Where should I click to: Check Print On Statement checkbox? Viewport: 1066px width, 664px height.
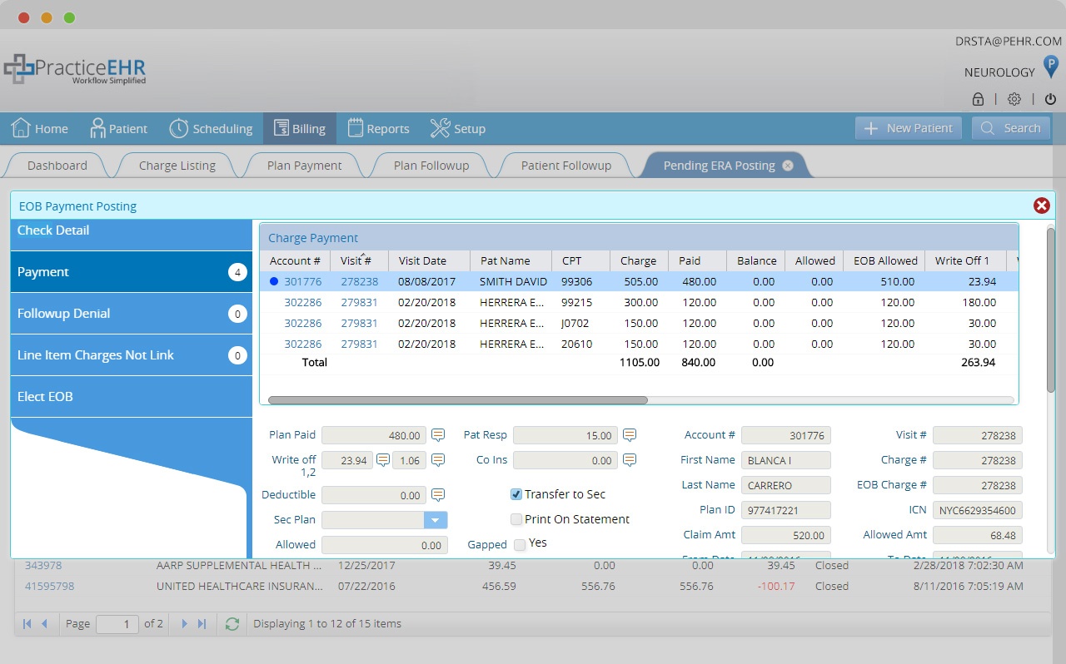pyautogui.click(x=516, y=519)
